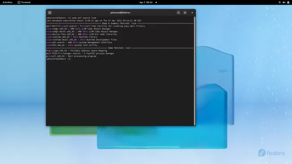Click the perl-FCGI-ProcManager.noarch line
Image resolution: width=292 pixels, height=164 pixels.
point(80,53)
